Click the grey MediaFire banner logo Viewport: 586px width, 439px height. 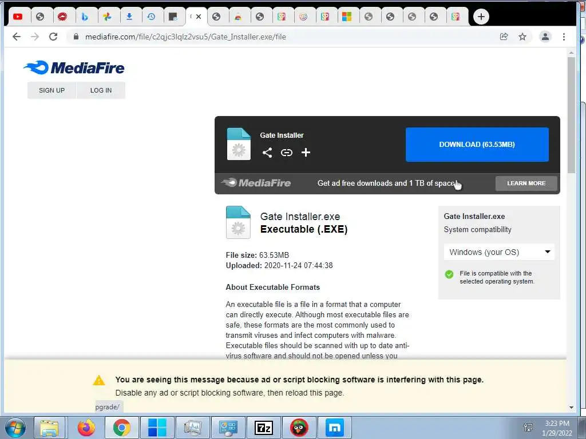[256, 183]
